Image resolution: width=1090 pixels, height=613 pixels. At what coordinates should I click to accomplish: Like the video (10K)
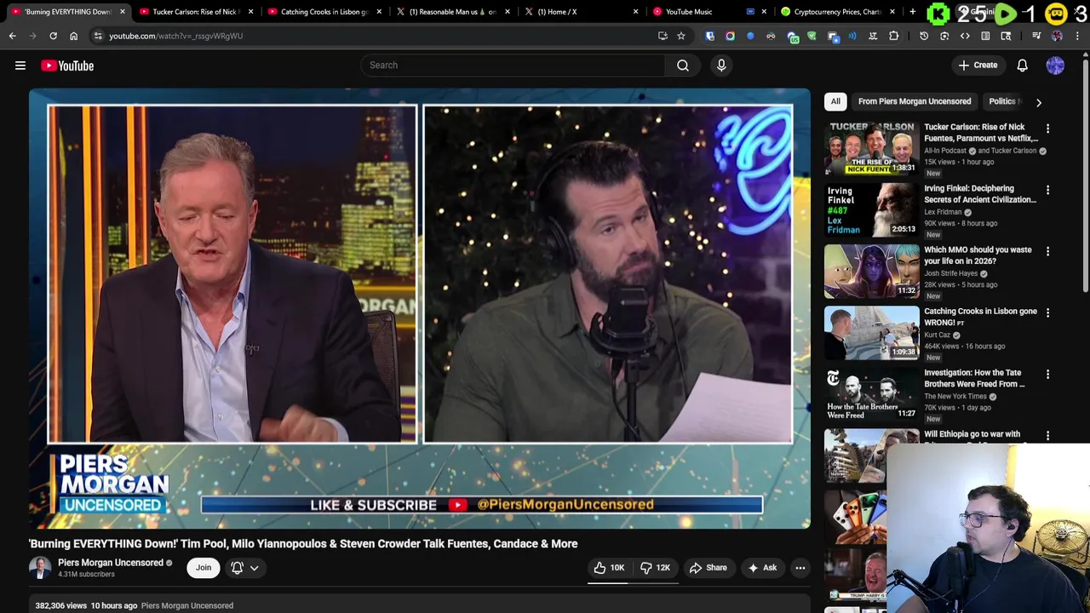610,568
